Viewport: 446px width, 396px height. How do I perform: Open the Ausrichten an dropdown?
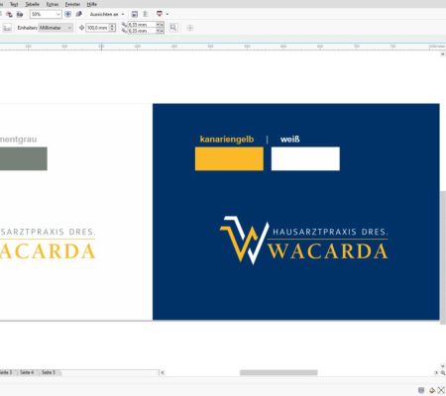tap(107, 14)
